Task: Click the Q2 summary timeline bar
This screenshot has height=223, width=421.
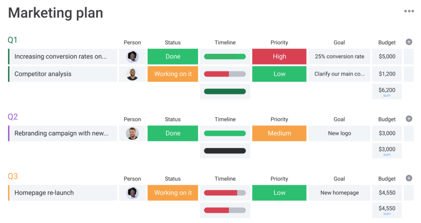Action: pos(225,151)
